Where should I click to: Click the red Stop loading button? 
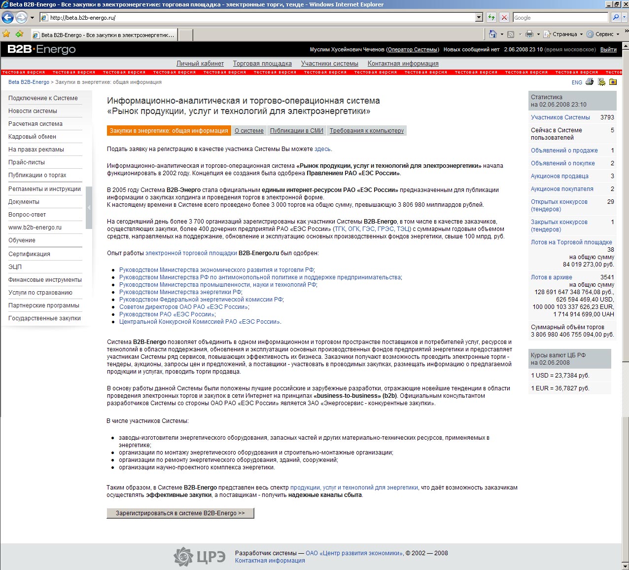click(x=504, y=18)
